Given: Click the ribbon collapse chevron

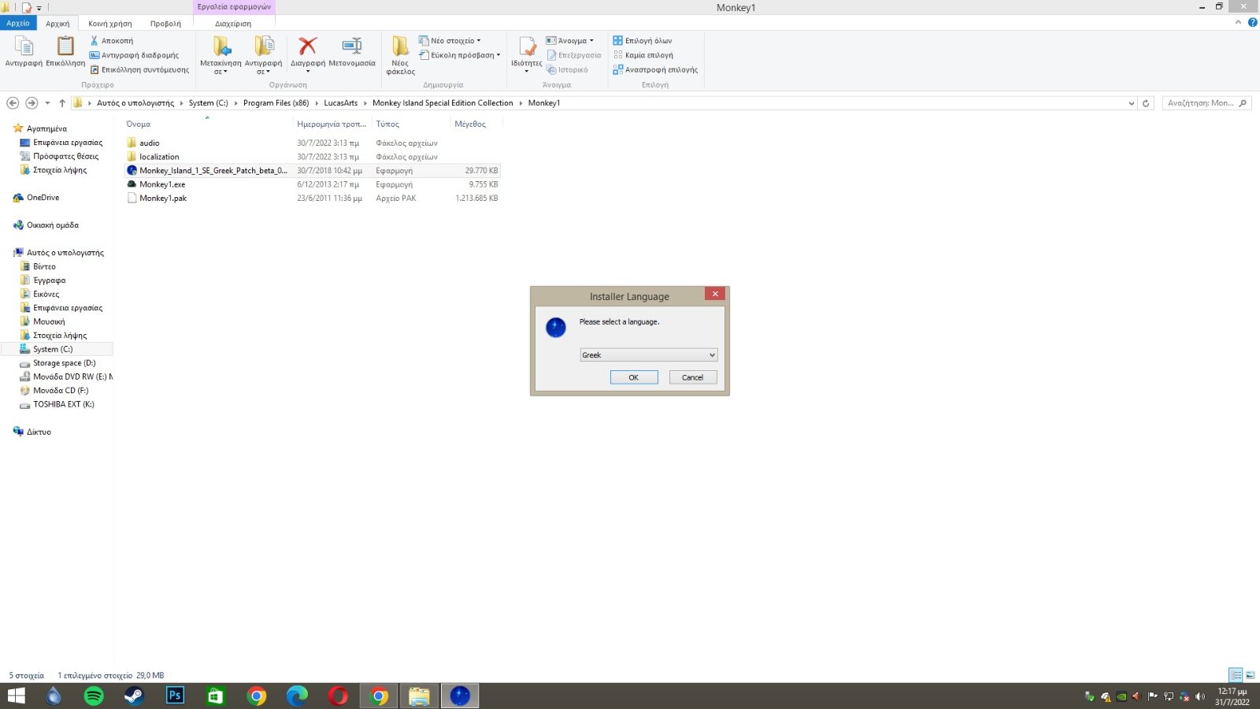Looking at the screenshot, I should (x=1239, y=23).
